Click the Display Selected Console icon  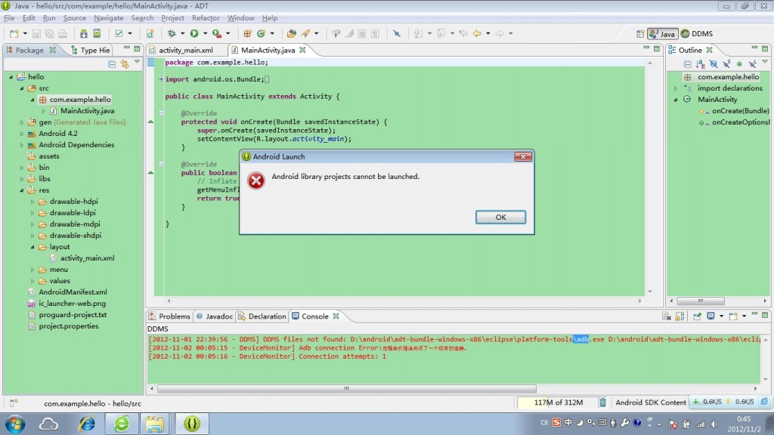711,316
